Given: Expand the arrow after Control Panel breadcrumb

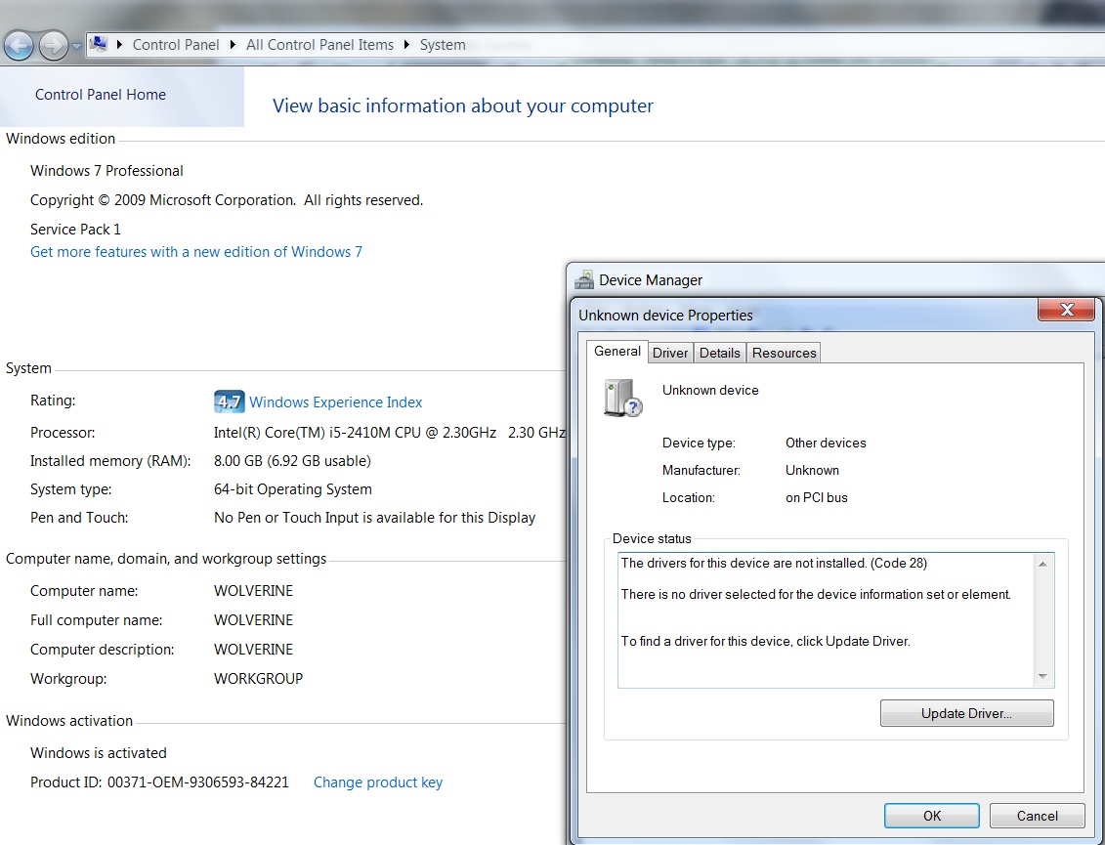Looking at the screenshot, I should coord(233,44).
